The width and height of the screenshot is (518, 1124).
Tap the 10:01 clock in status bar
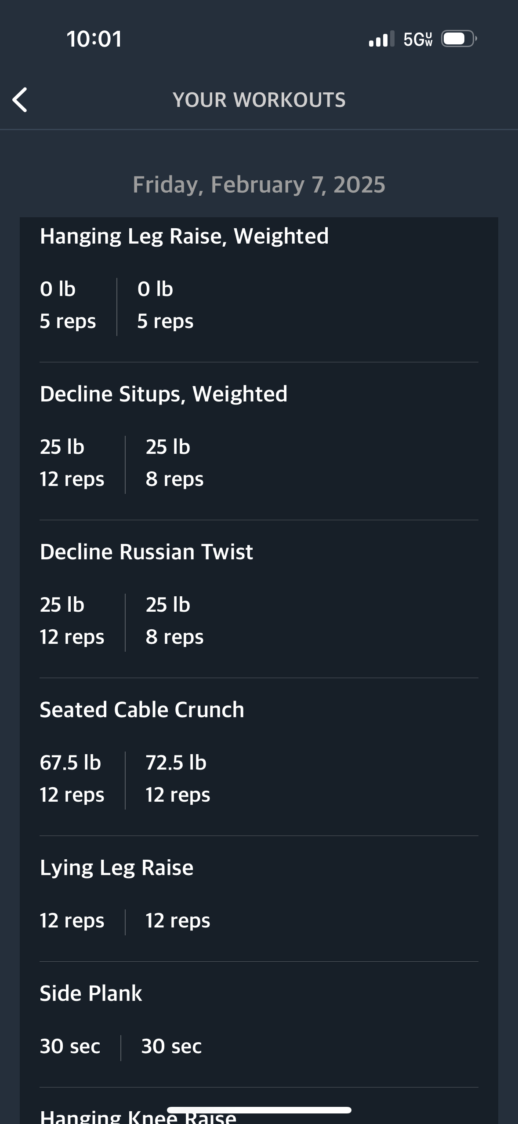click(x=94, y=39)
